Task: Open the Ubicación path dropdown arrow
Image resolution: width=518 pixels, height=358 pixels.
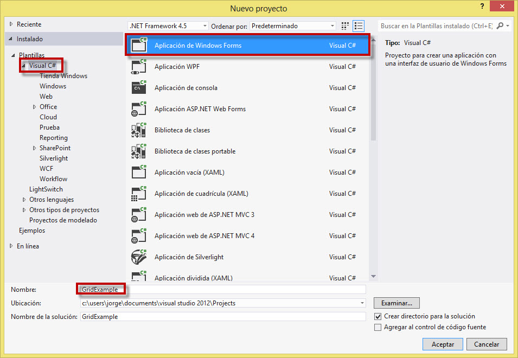Action: (362, 303)
